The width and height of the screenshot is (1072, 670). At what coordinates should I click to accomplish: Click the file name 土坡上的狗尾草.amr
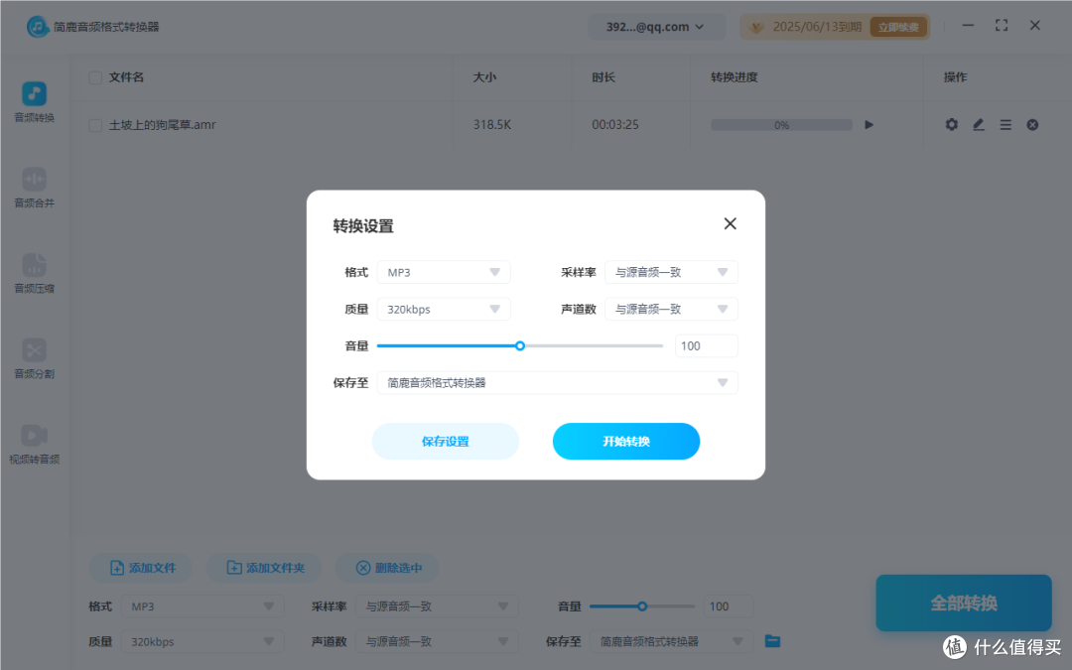point(163,125)
